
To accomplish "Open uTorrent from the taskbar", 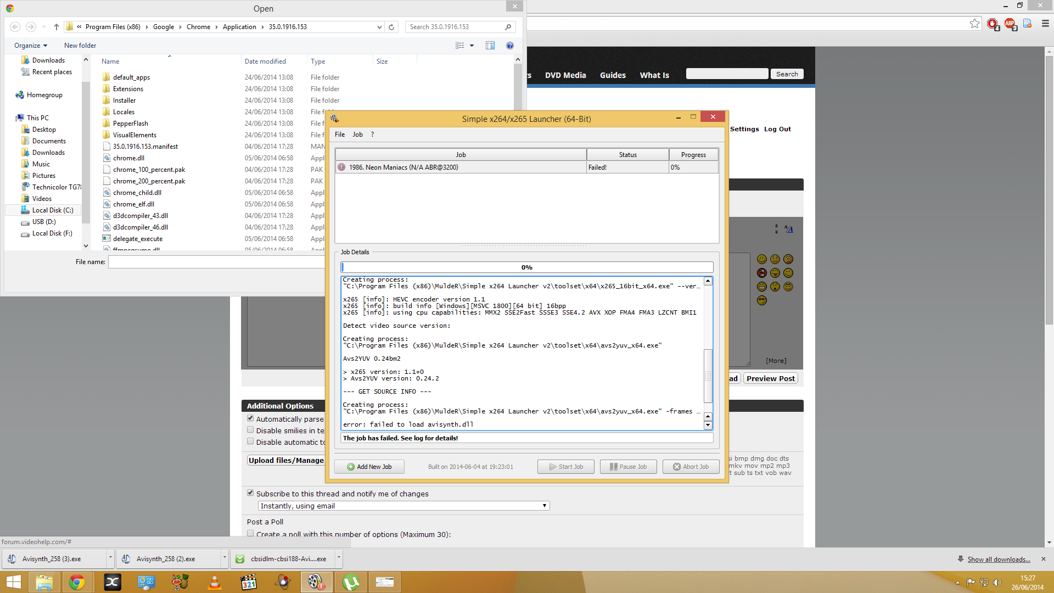I will click(x=351, y=582).
